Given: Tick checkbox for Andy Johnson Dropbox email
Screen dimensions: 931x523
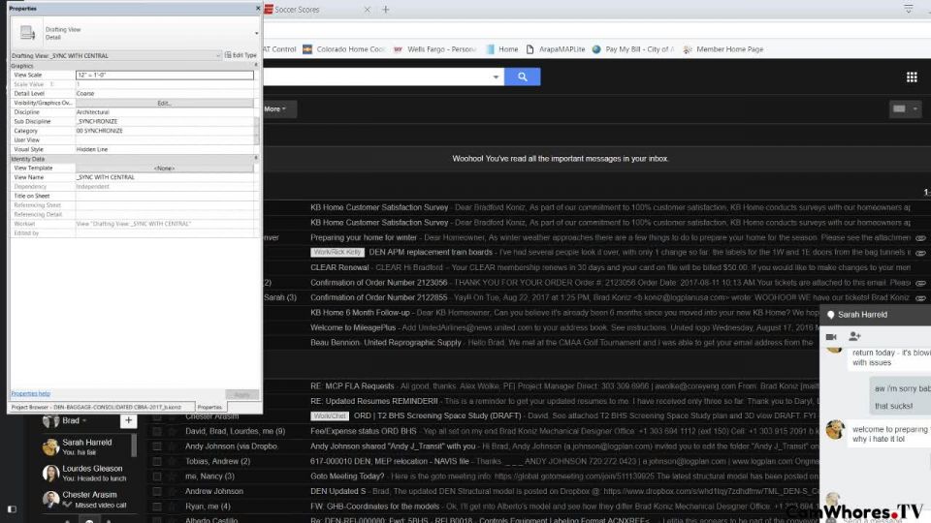Looking at the screenshot, I should pyautogui.click(x=156, y=446).
